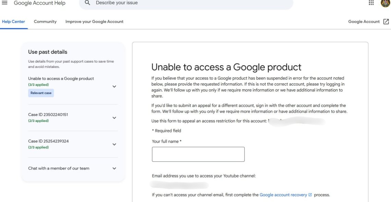
Task: Click (2/3 applied) under Case ID 23502240151
Action: point(38,121)
